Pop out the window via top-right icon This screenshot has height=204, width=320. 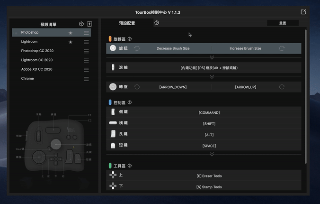[x=303, y=12]
